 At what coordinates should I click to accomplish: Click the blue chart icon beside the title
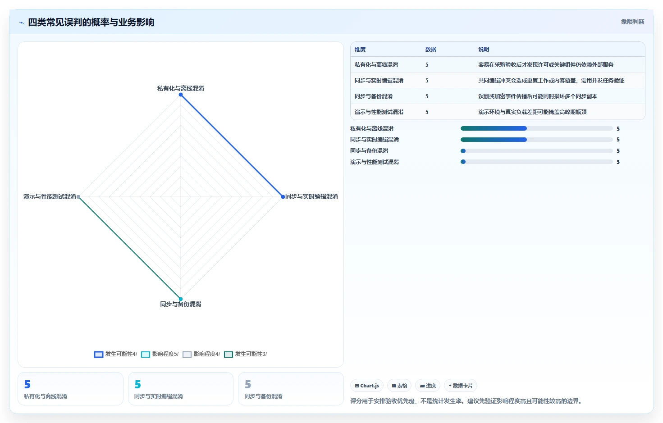pos(21,23)
